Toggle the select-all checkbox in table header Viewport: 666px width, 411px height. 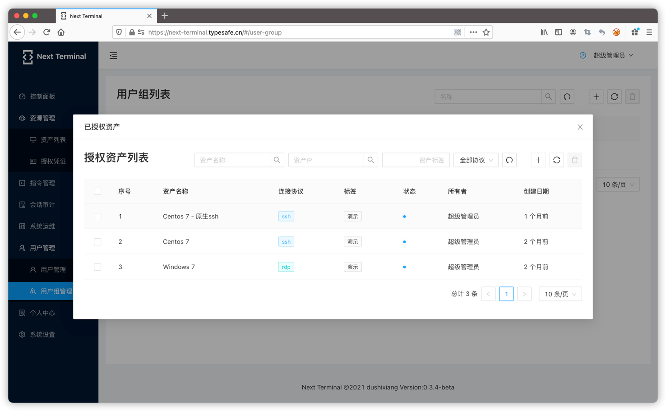coord(97,191)
